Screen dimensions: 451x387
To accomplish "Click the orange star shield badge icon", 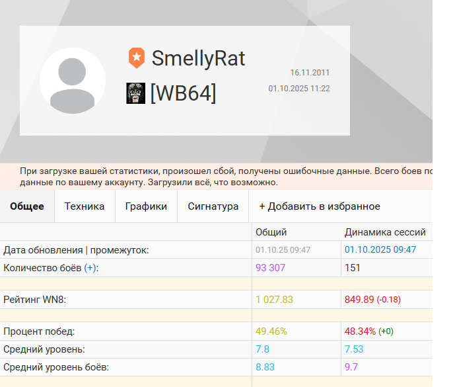I will [136, 58].
